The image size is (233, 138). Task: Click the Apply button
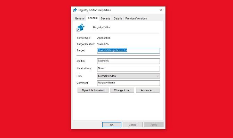click(154, 125)
